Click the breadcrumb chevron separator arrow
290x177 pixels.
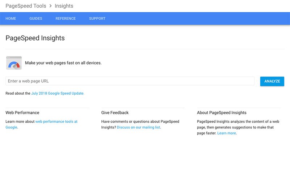pos(50,6)
